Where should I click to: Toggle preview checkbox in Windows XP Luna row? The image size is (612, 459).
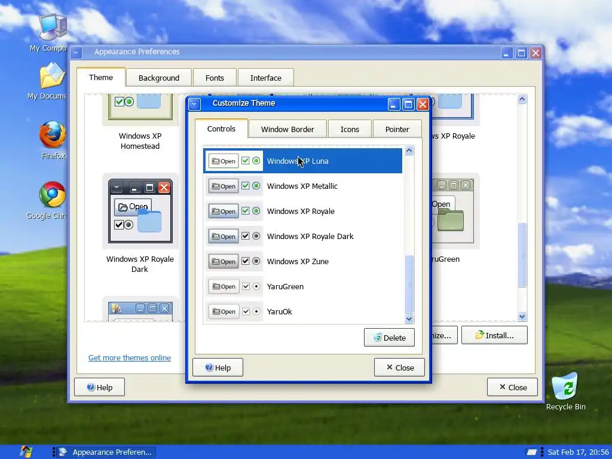click(x=246, y=160)
